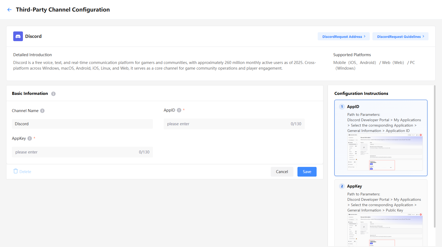Click the Delete text button
This screenshot has height=247, width=442.
(x=25, y=172)
